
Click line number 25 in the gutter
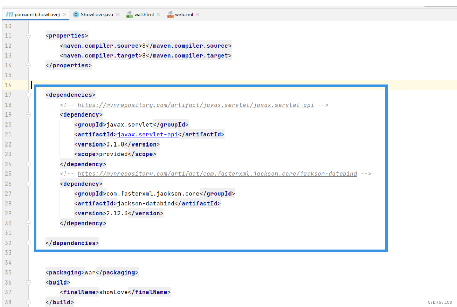(8, 173)
